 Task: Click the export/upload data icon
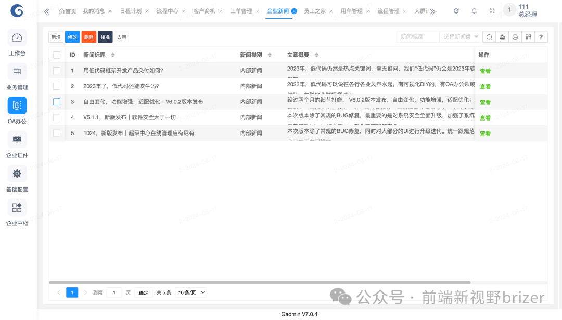(x=502, y=37)
